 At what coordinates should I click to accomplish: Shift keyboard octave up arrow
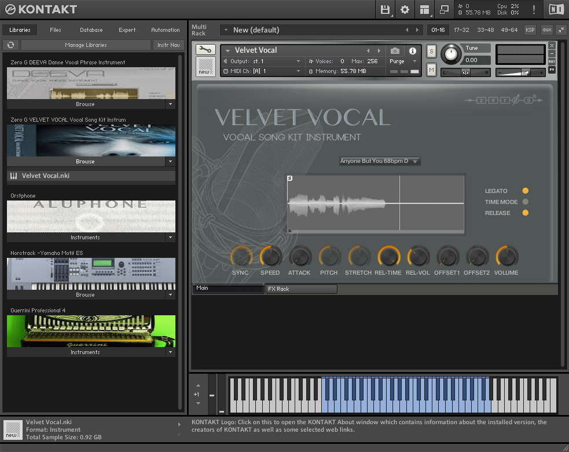[198, 385]
